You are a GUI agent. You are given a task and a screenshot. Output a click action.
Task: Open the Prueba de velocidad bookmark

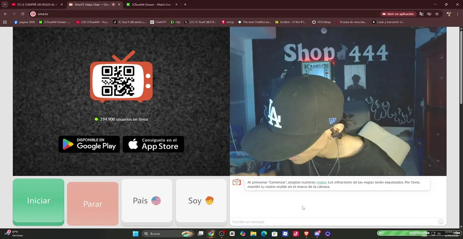(351, 22)
